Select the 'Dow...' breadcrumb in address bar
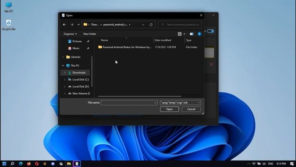This screenshot has width=296, height=167. 95,25
